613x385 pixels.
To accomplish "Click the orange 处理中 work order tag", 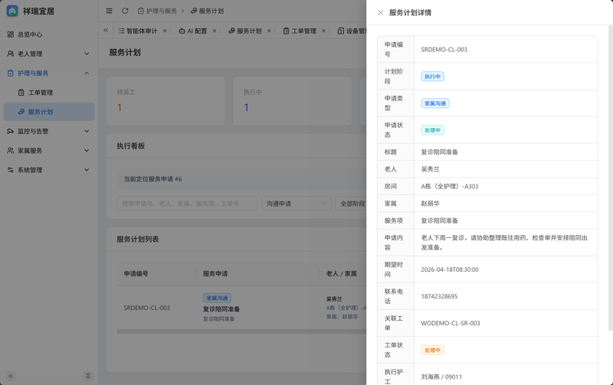I will tap(432, 351).
